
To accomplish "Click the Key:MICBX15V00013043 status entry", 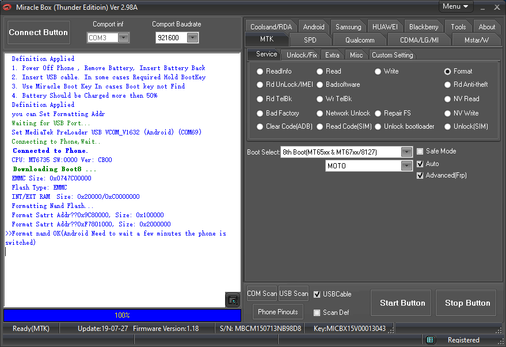I will 349,329.
